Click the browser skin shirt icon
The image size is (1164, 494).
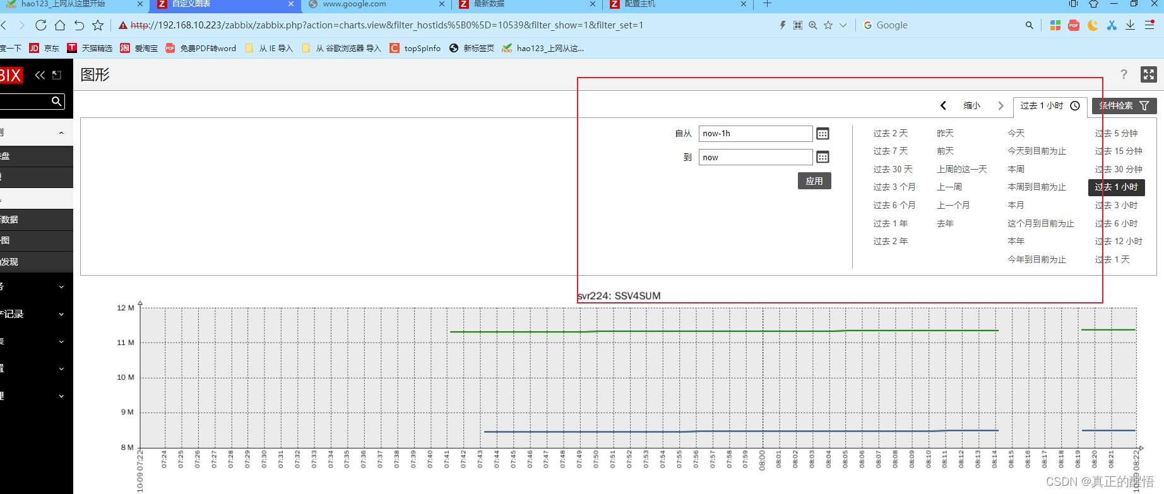point(1094,4)
